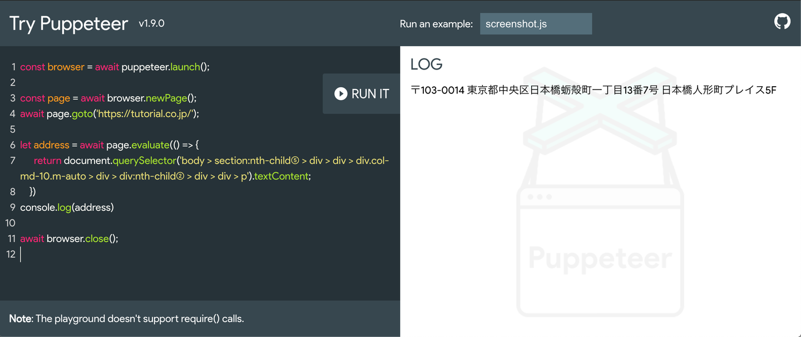Click the logged Japanese address output
This screenshot has width=801, height=337.
(593, 90)
